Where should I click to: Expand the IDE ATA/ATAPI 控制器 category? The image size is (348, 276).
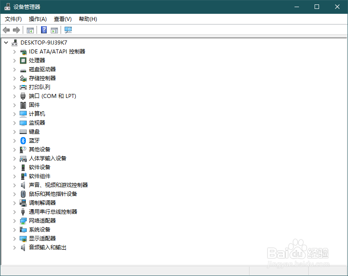point(14,52)
